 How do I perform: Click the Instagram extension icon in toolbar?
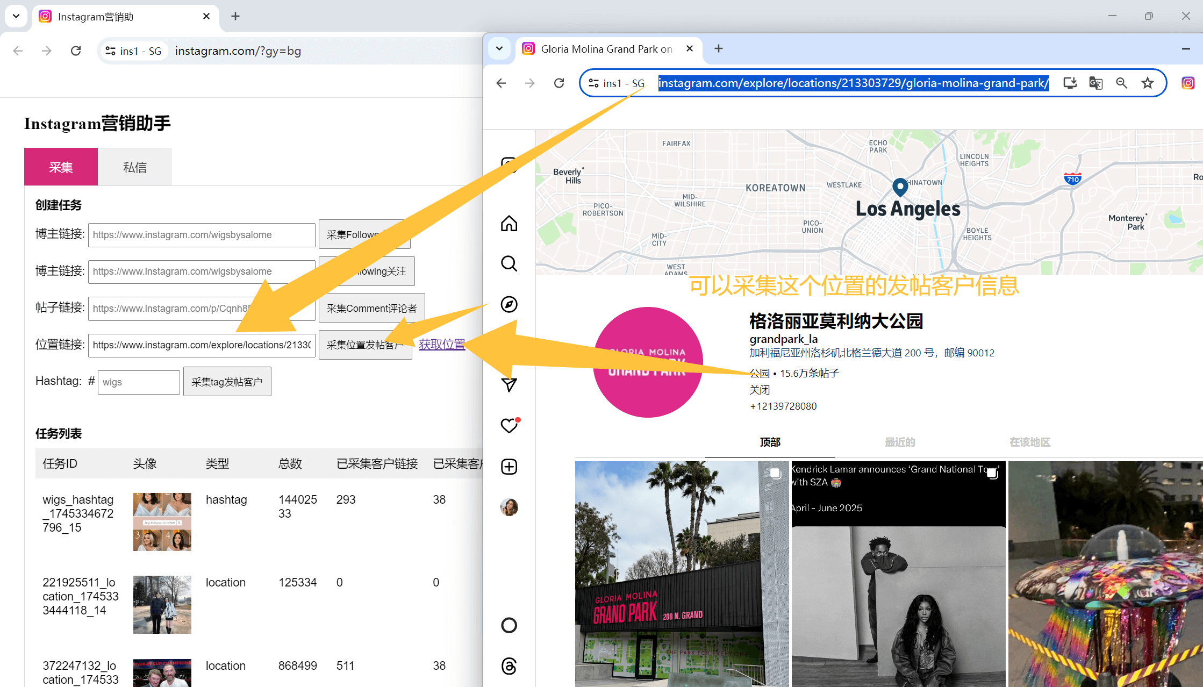click(x=1188, y=83)
